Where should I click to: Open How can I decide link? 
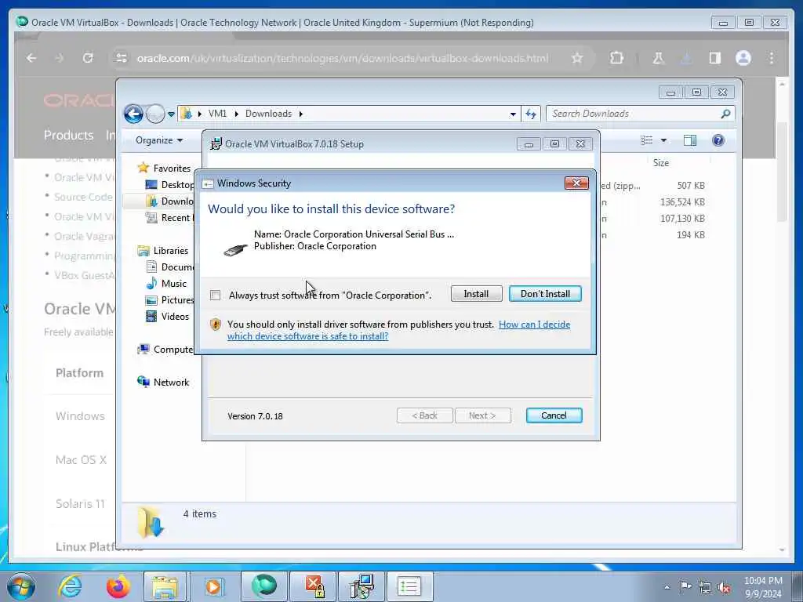(x=534, y=325)
